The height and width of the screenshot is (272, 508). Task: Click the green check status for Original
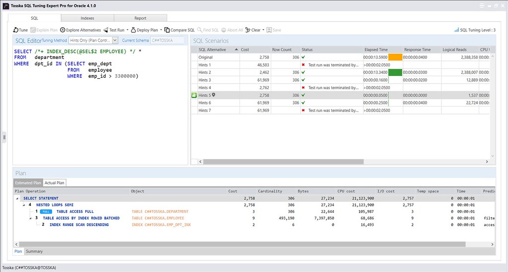(303, 57)
